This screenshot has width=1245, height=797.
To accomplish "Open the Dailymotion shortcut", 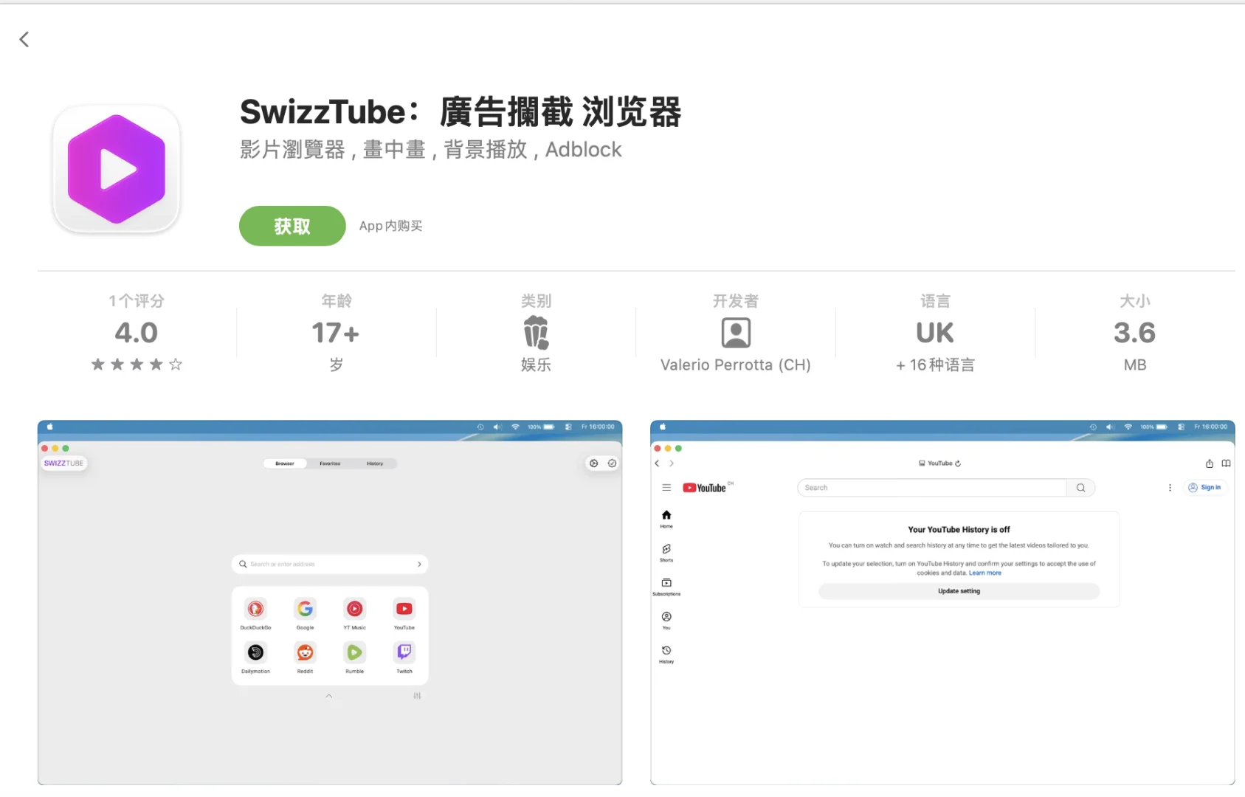I will point(256,652).
